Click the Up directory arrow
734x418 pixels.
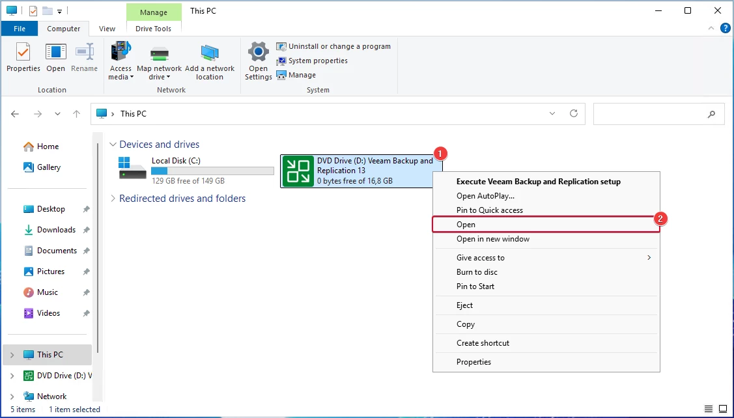click(x=77, y=114)
